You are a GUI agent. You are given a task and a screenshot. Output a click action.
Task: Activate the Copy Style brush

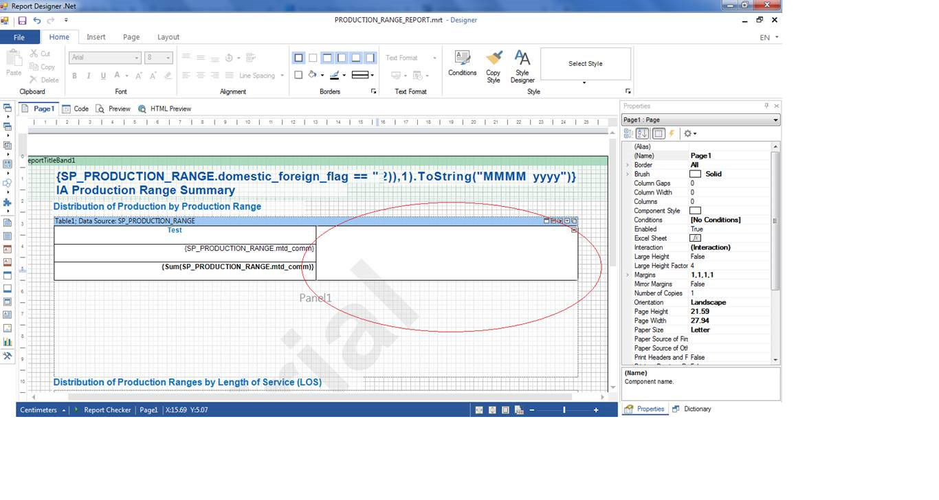(x=494, y=67)
